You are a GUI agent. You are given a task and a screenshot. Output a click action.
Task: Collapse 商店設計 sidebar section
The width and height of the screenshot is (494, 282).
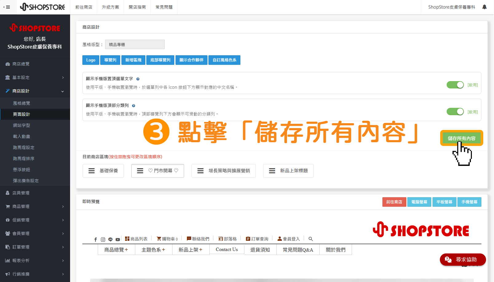point(35,91)
